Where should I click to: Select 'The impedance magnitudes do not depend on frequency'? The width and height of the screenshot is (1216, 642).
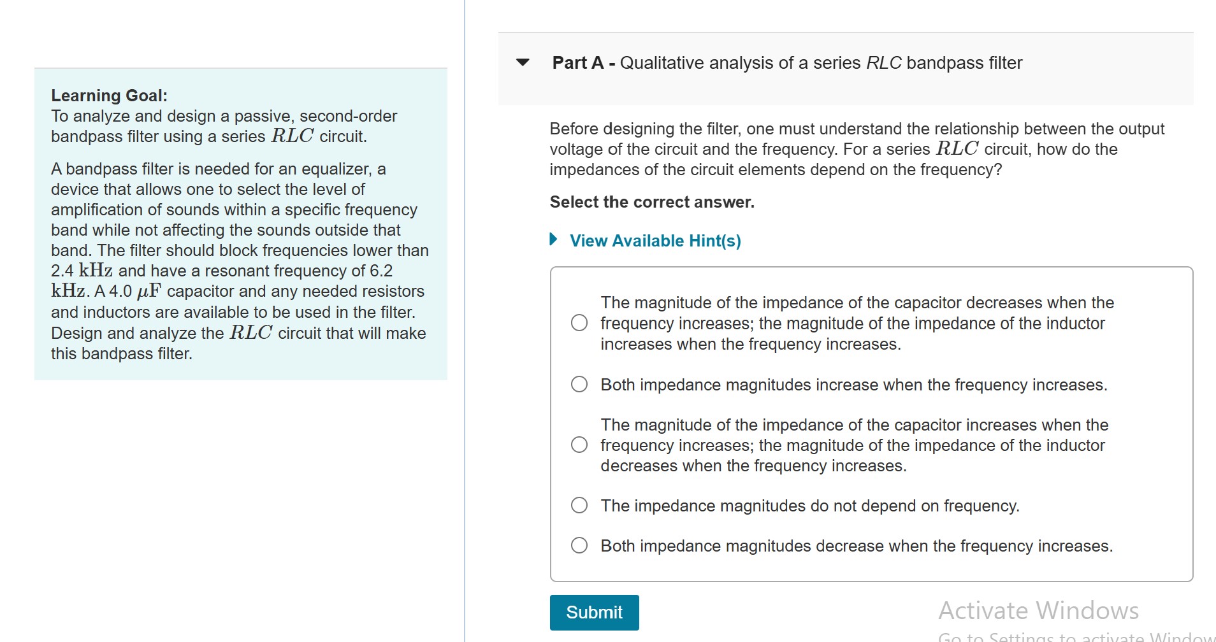pos(579,505)
